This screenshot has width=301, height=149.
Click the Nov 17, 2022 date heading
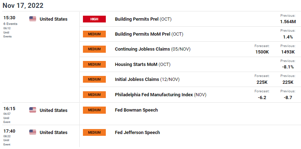[23, 5]
